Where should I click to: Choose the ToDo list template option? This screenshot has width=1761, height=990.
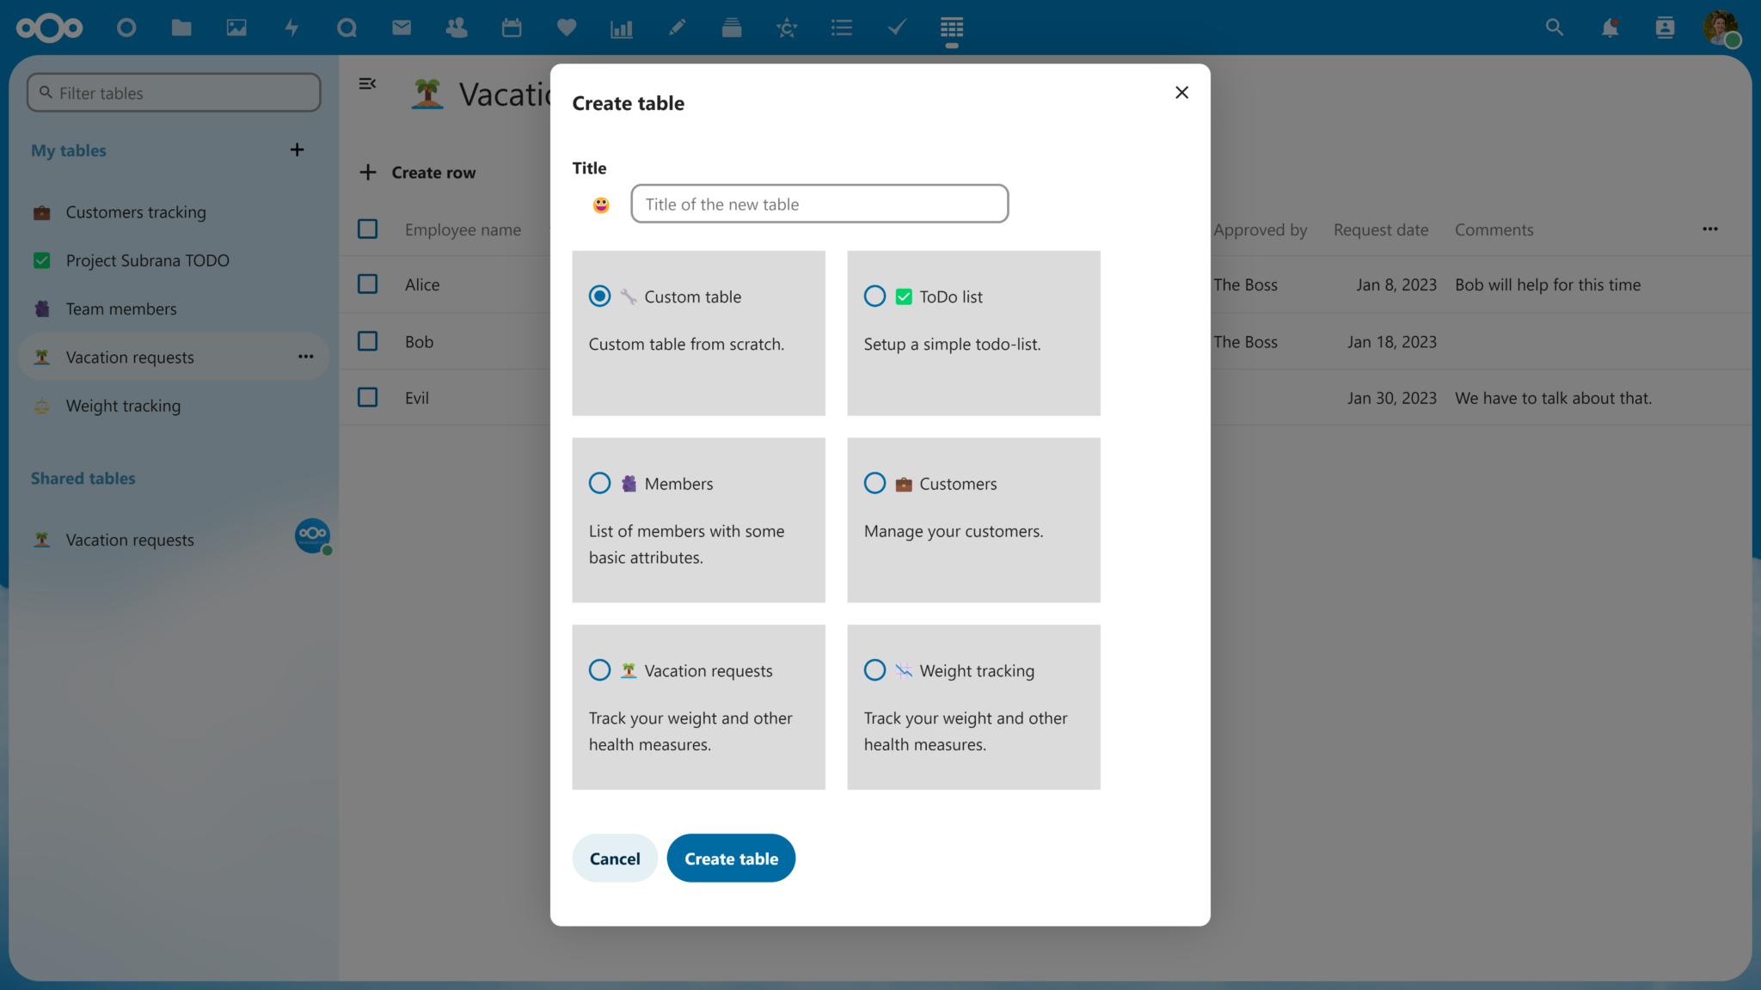click(874, 296)
